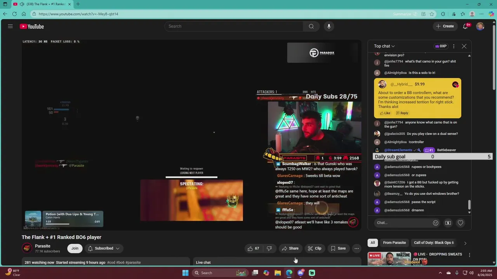The image size is (497, 279).
Task: Refresh the browser page
Action: tap(14, 14)
